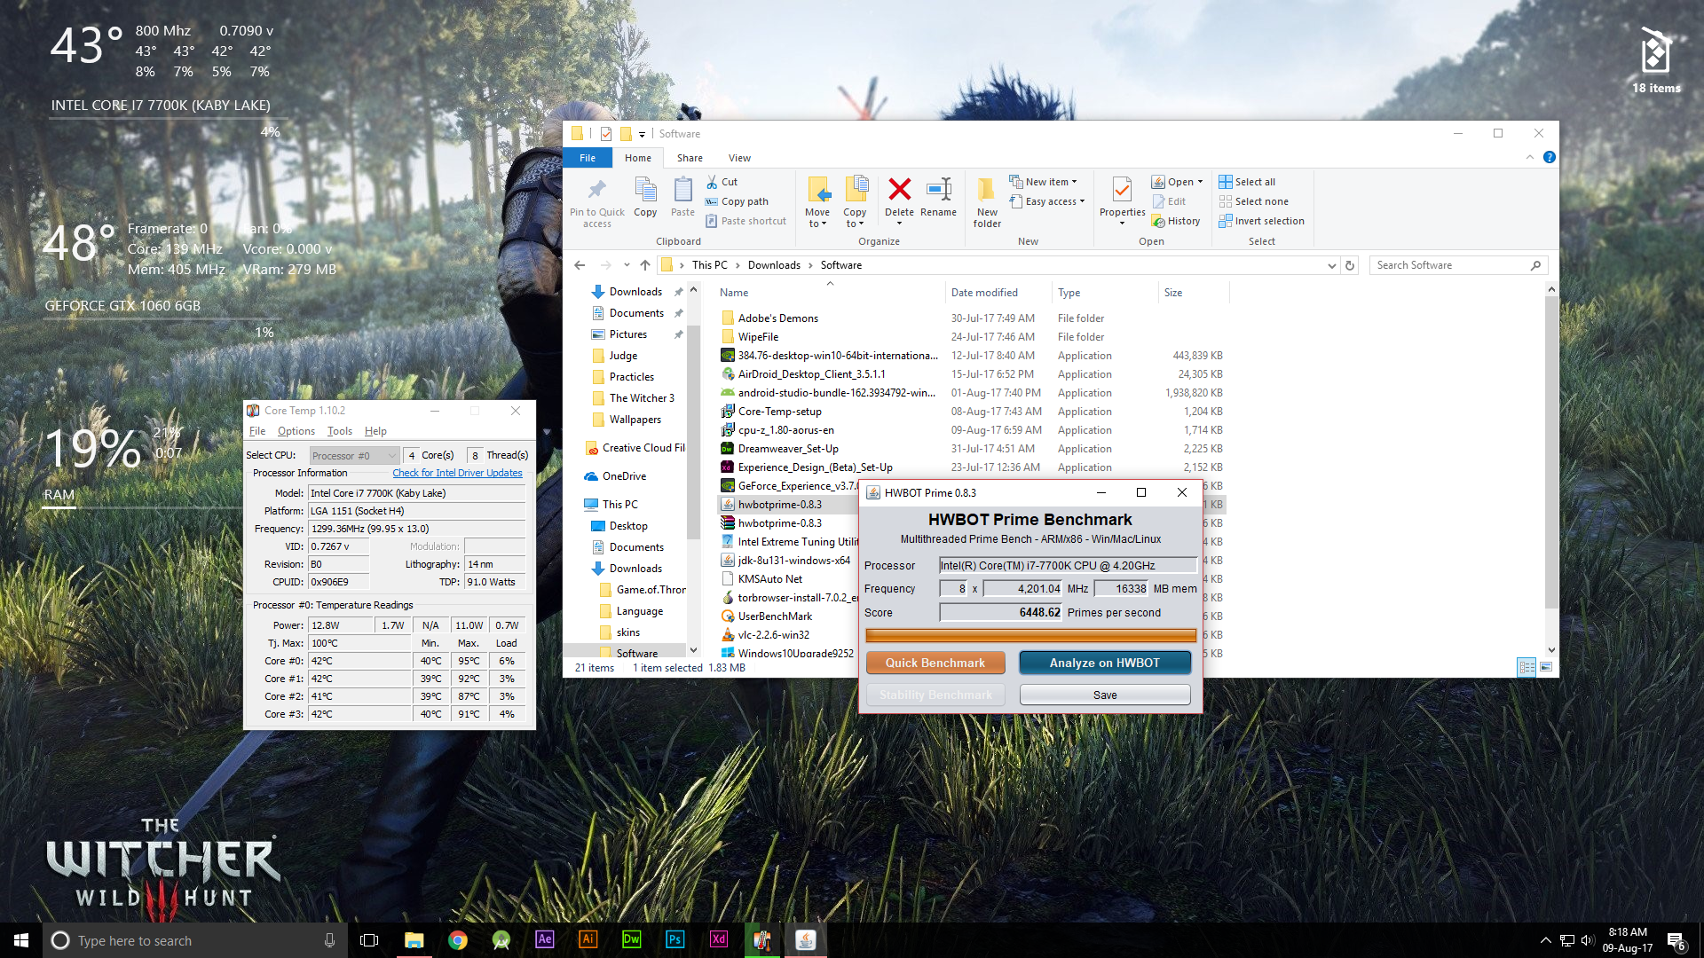Image resolution: width=1704 pixels, height=958 pixels.
Task: Open Task View on taskbar
Action: [x=369, y=940]
